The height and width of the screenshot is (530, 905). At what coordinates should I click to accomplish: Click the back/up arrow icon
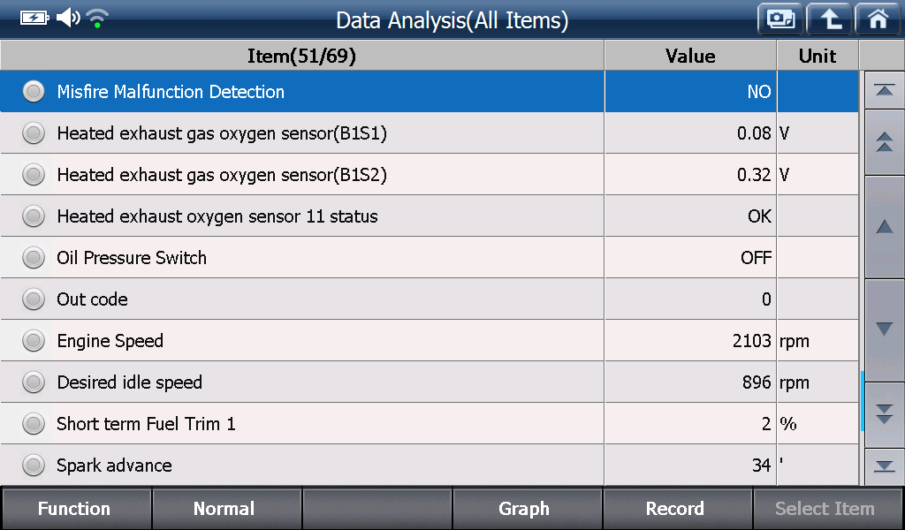click(x=829, y=19)
